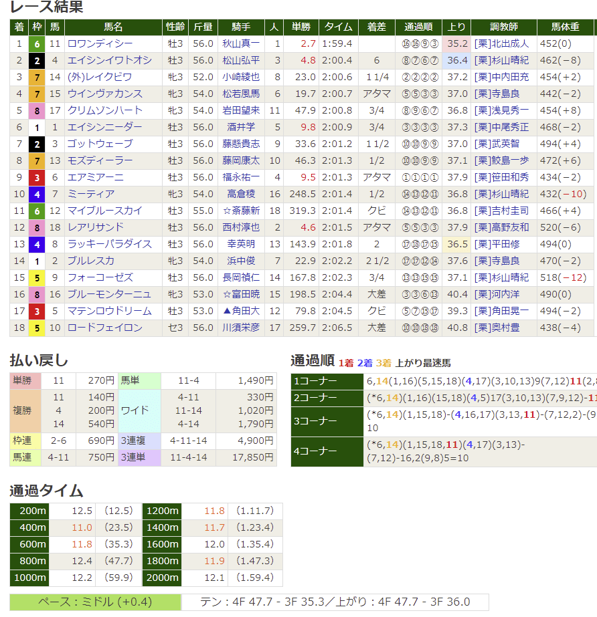Image resolution: width=597 pixels, height=617 pixels.
Task: Open trainer link 鮫島一歩
Action: click(510, 160)
